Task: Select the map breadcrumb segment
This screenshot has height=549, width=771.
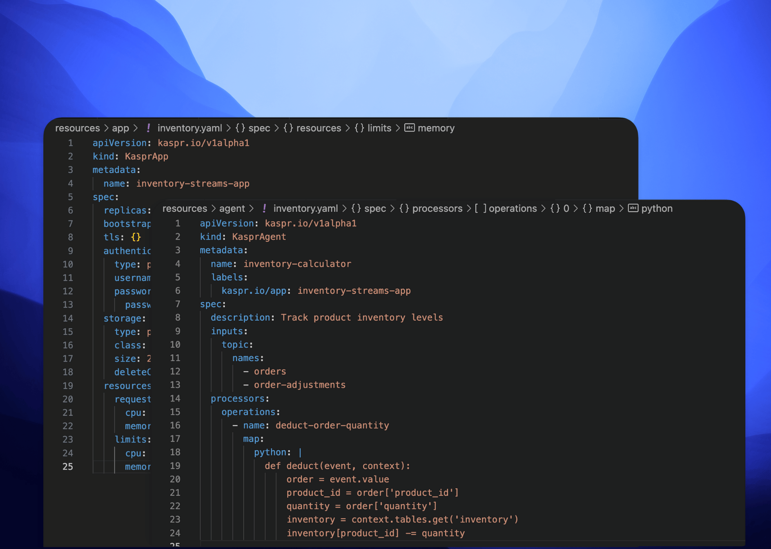Action: point(605,209)
